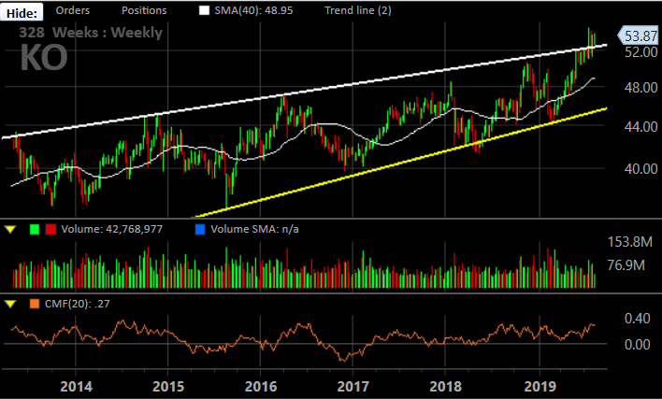Click the orange CMF color swatch
Screen dimensions: 662x399
(x=35, y=304)
